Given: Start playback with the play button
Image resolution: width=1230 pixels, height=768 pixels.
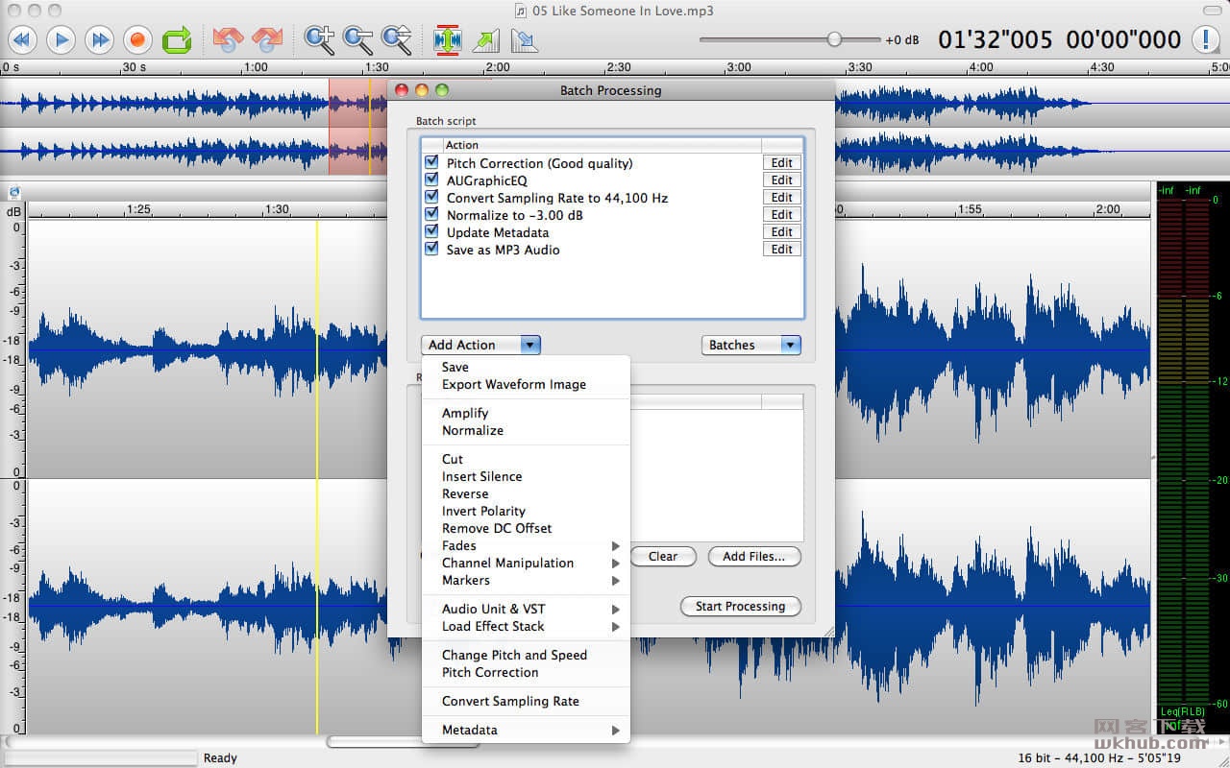Looking at the screenshot, I should point(61,39).
